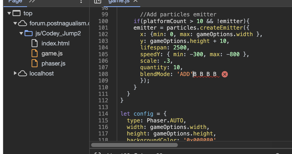Click line number 108 in the gutter
Screen dimensions: 292x154
click(x=103, y=74)
